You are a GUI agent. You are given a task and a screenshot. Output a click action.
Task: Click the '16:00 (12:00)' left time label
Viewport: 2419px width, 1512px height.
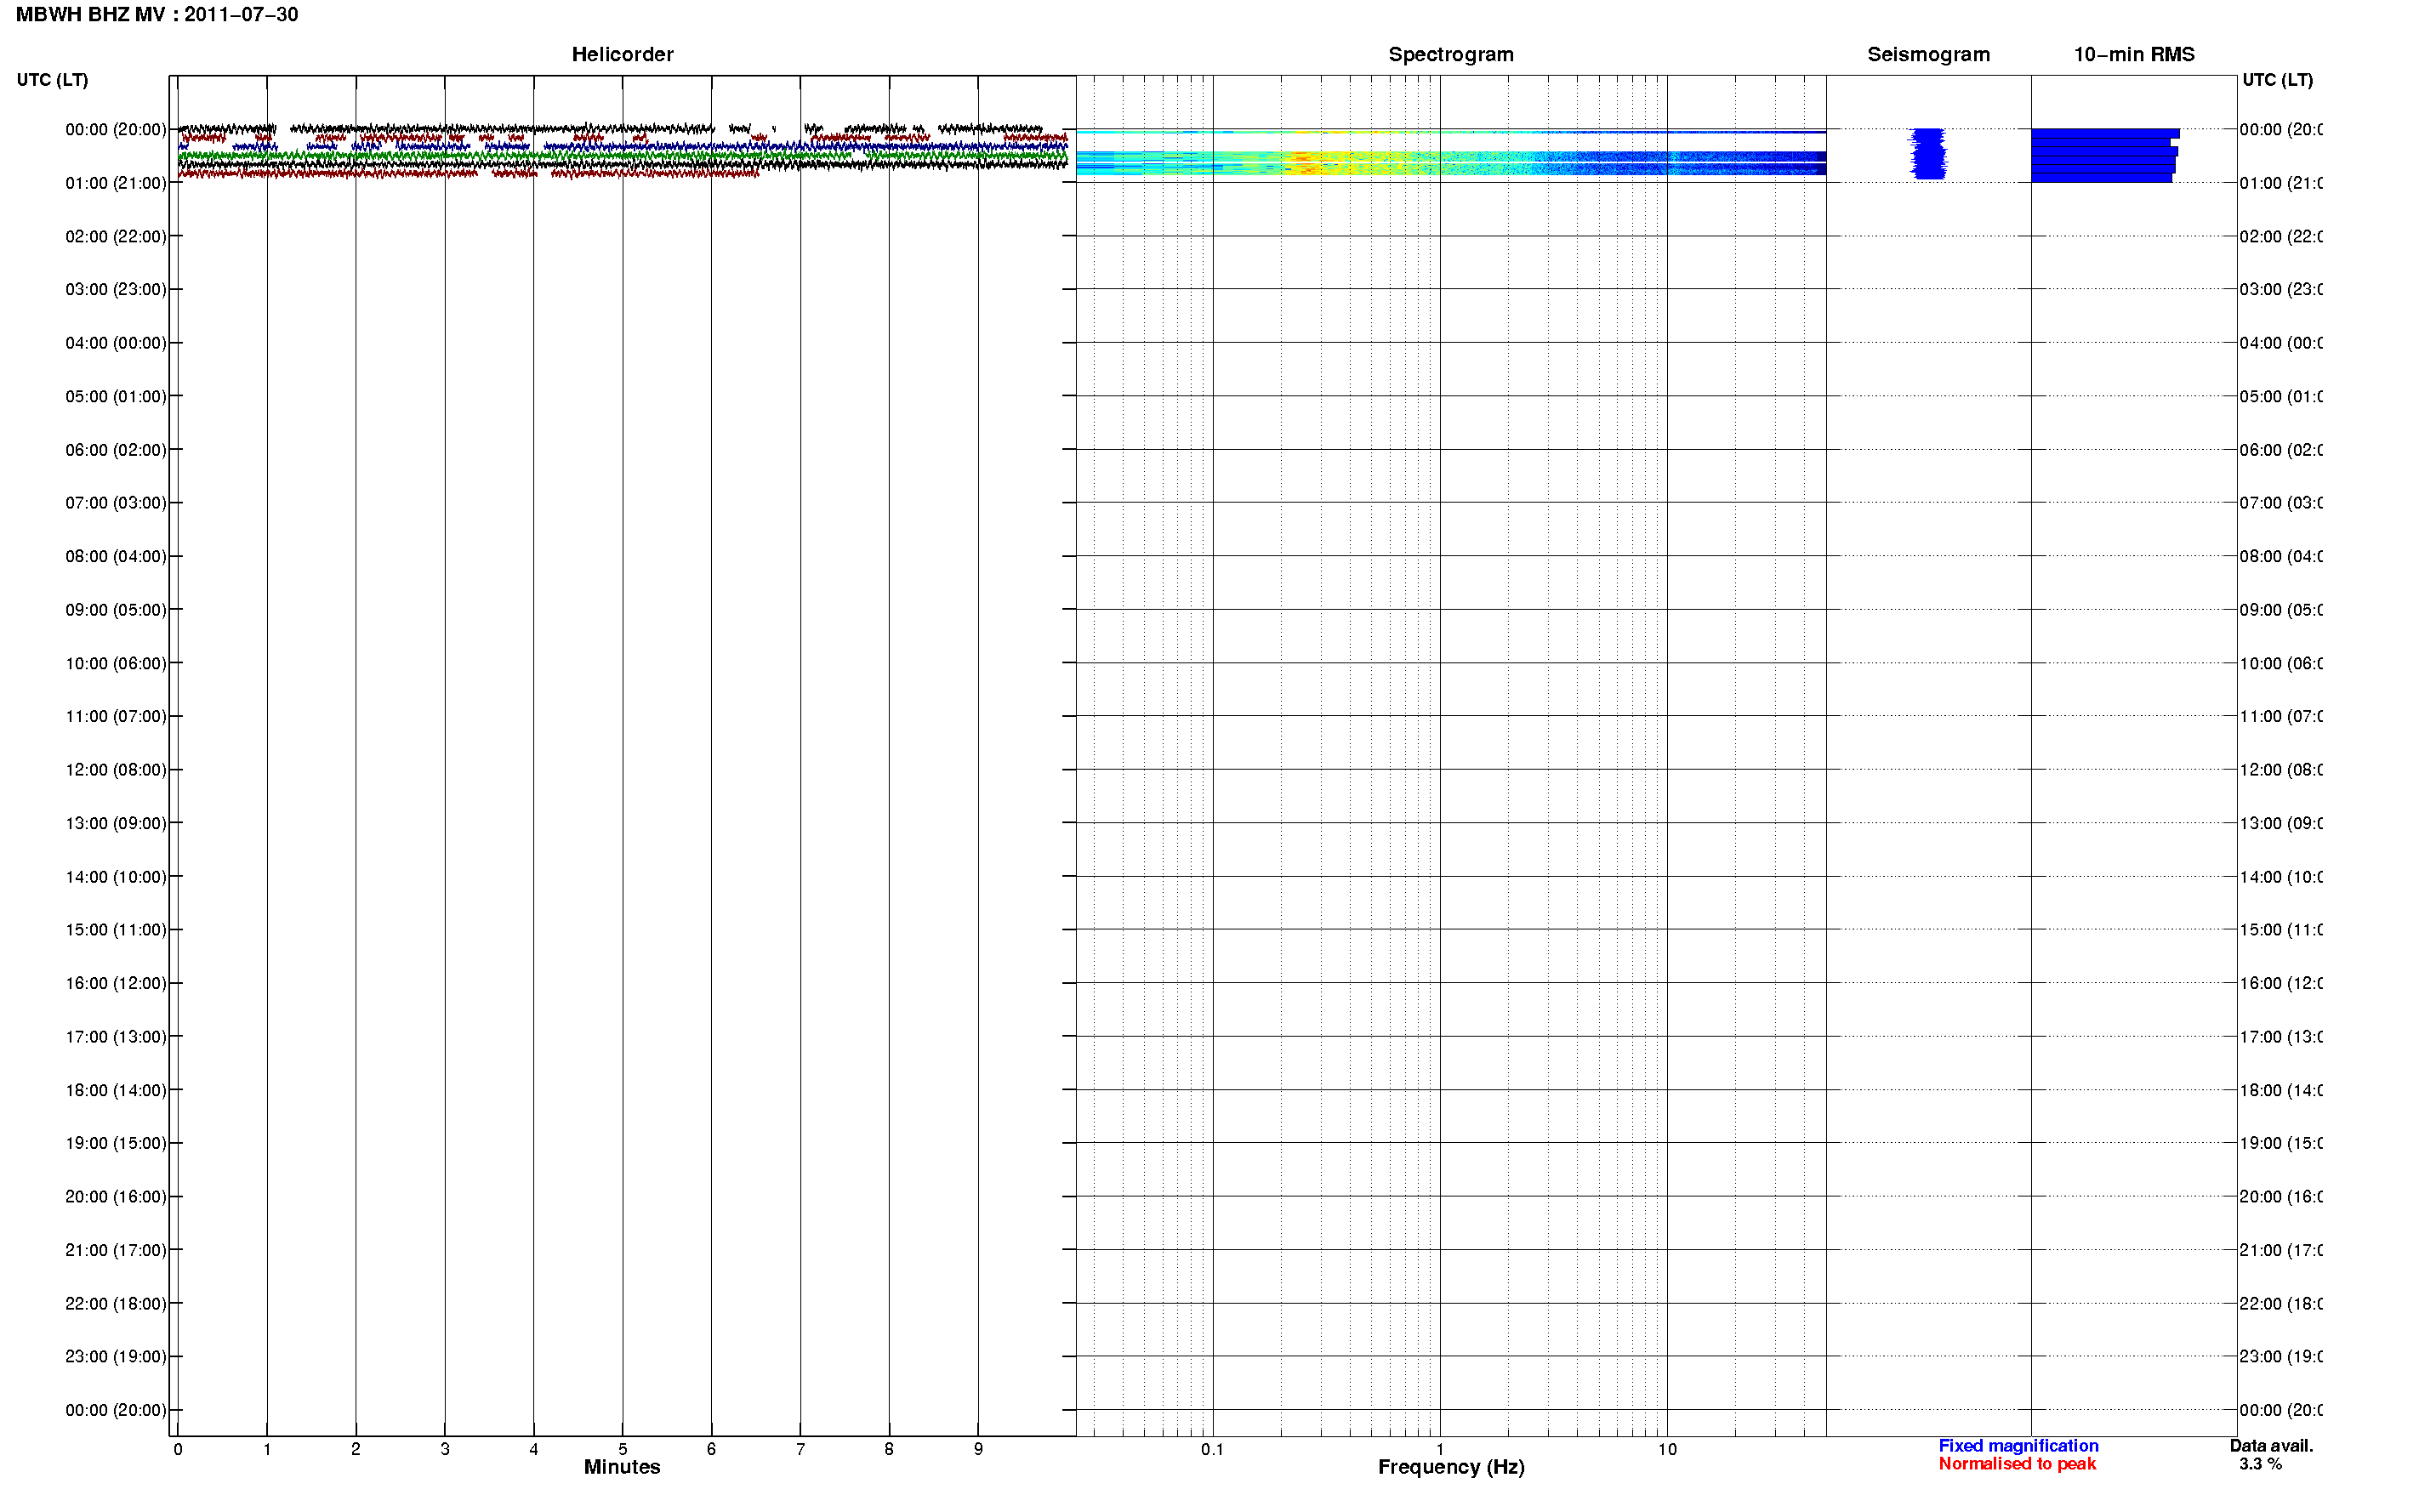tap(116, 984)
